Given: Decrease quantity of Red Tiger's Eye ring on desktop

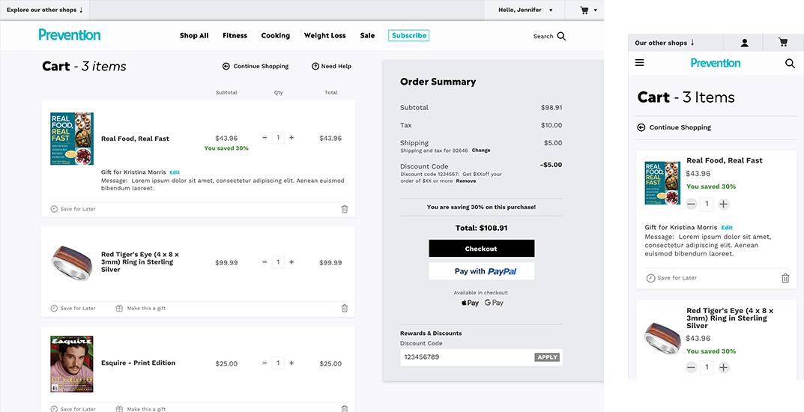Looking at the screenshot, I should point(265,262).
